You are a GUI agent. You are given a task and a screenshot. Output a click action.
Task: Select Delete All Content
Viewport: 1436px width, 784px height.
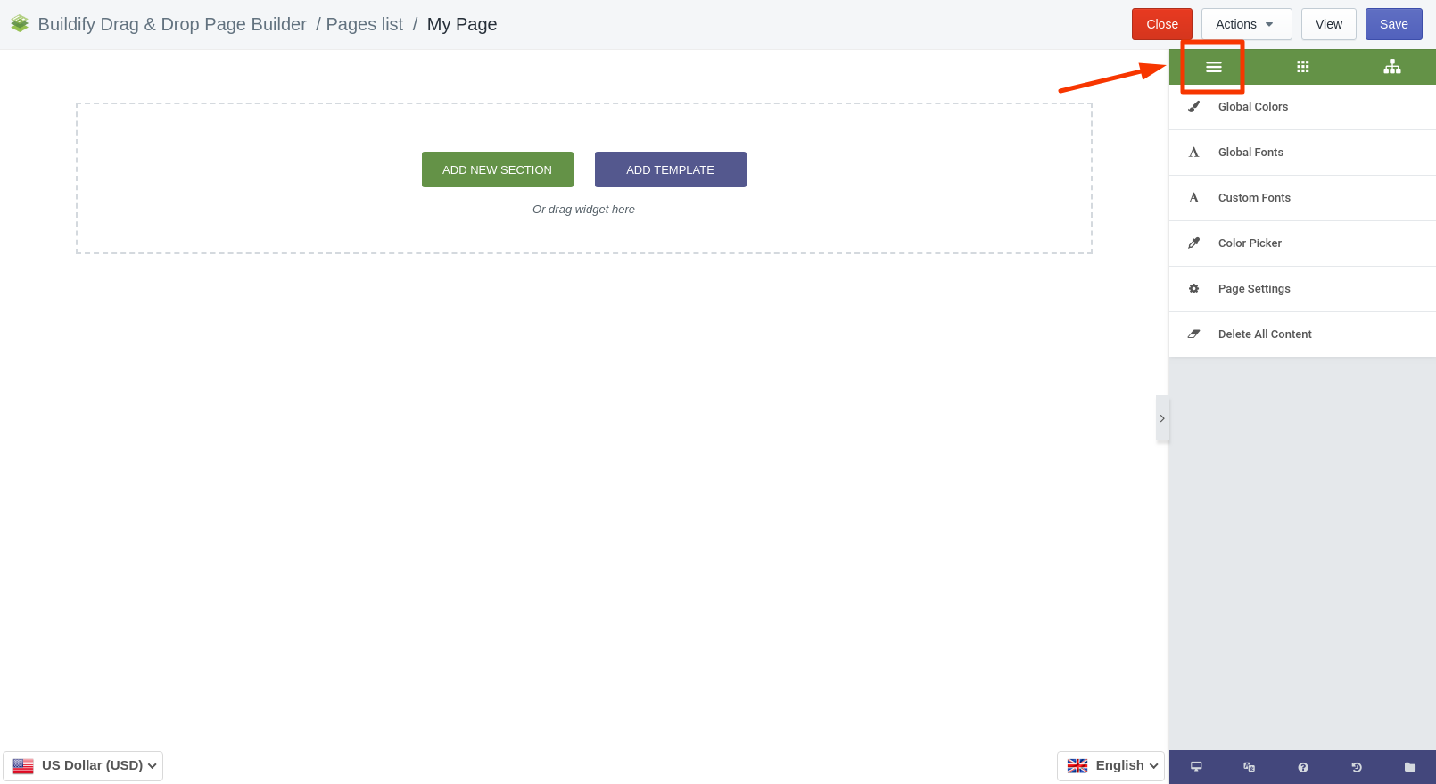coord(1302,334)
